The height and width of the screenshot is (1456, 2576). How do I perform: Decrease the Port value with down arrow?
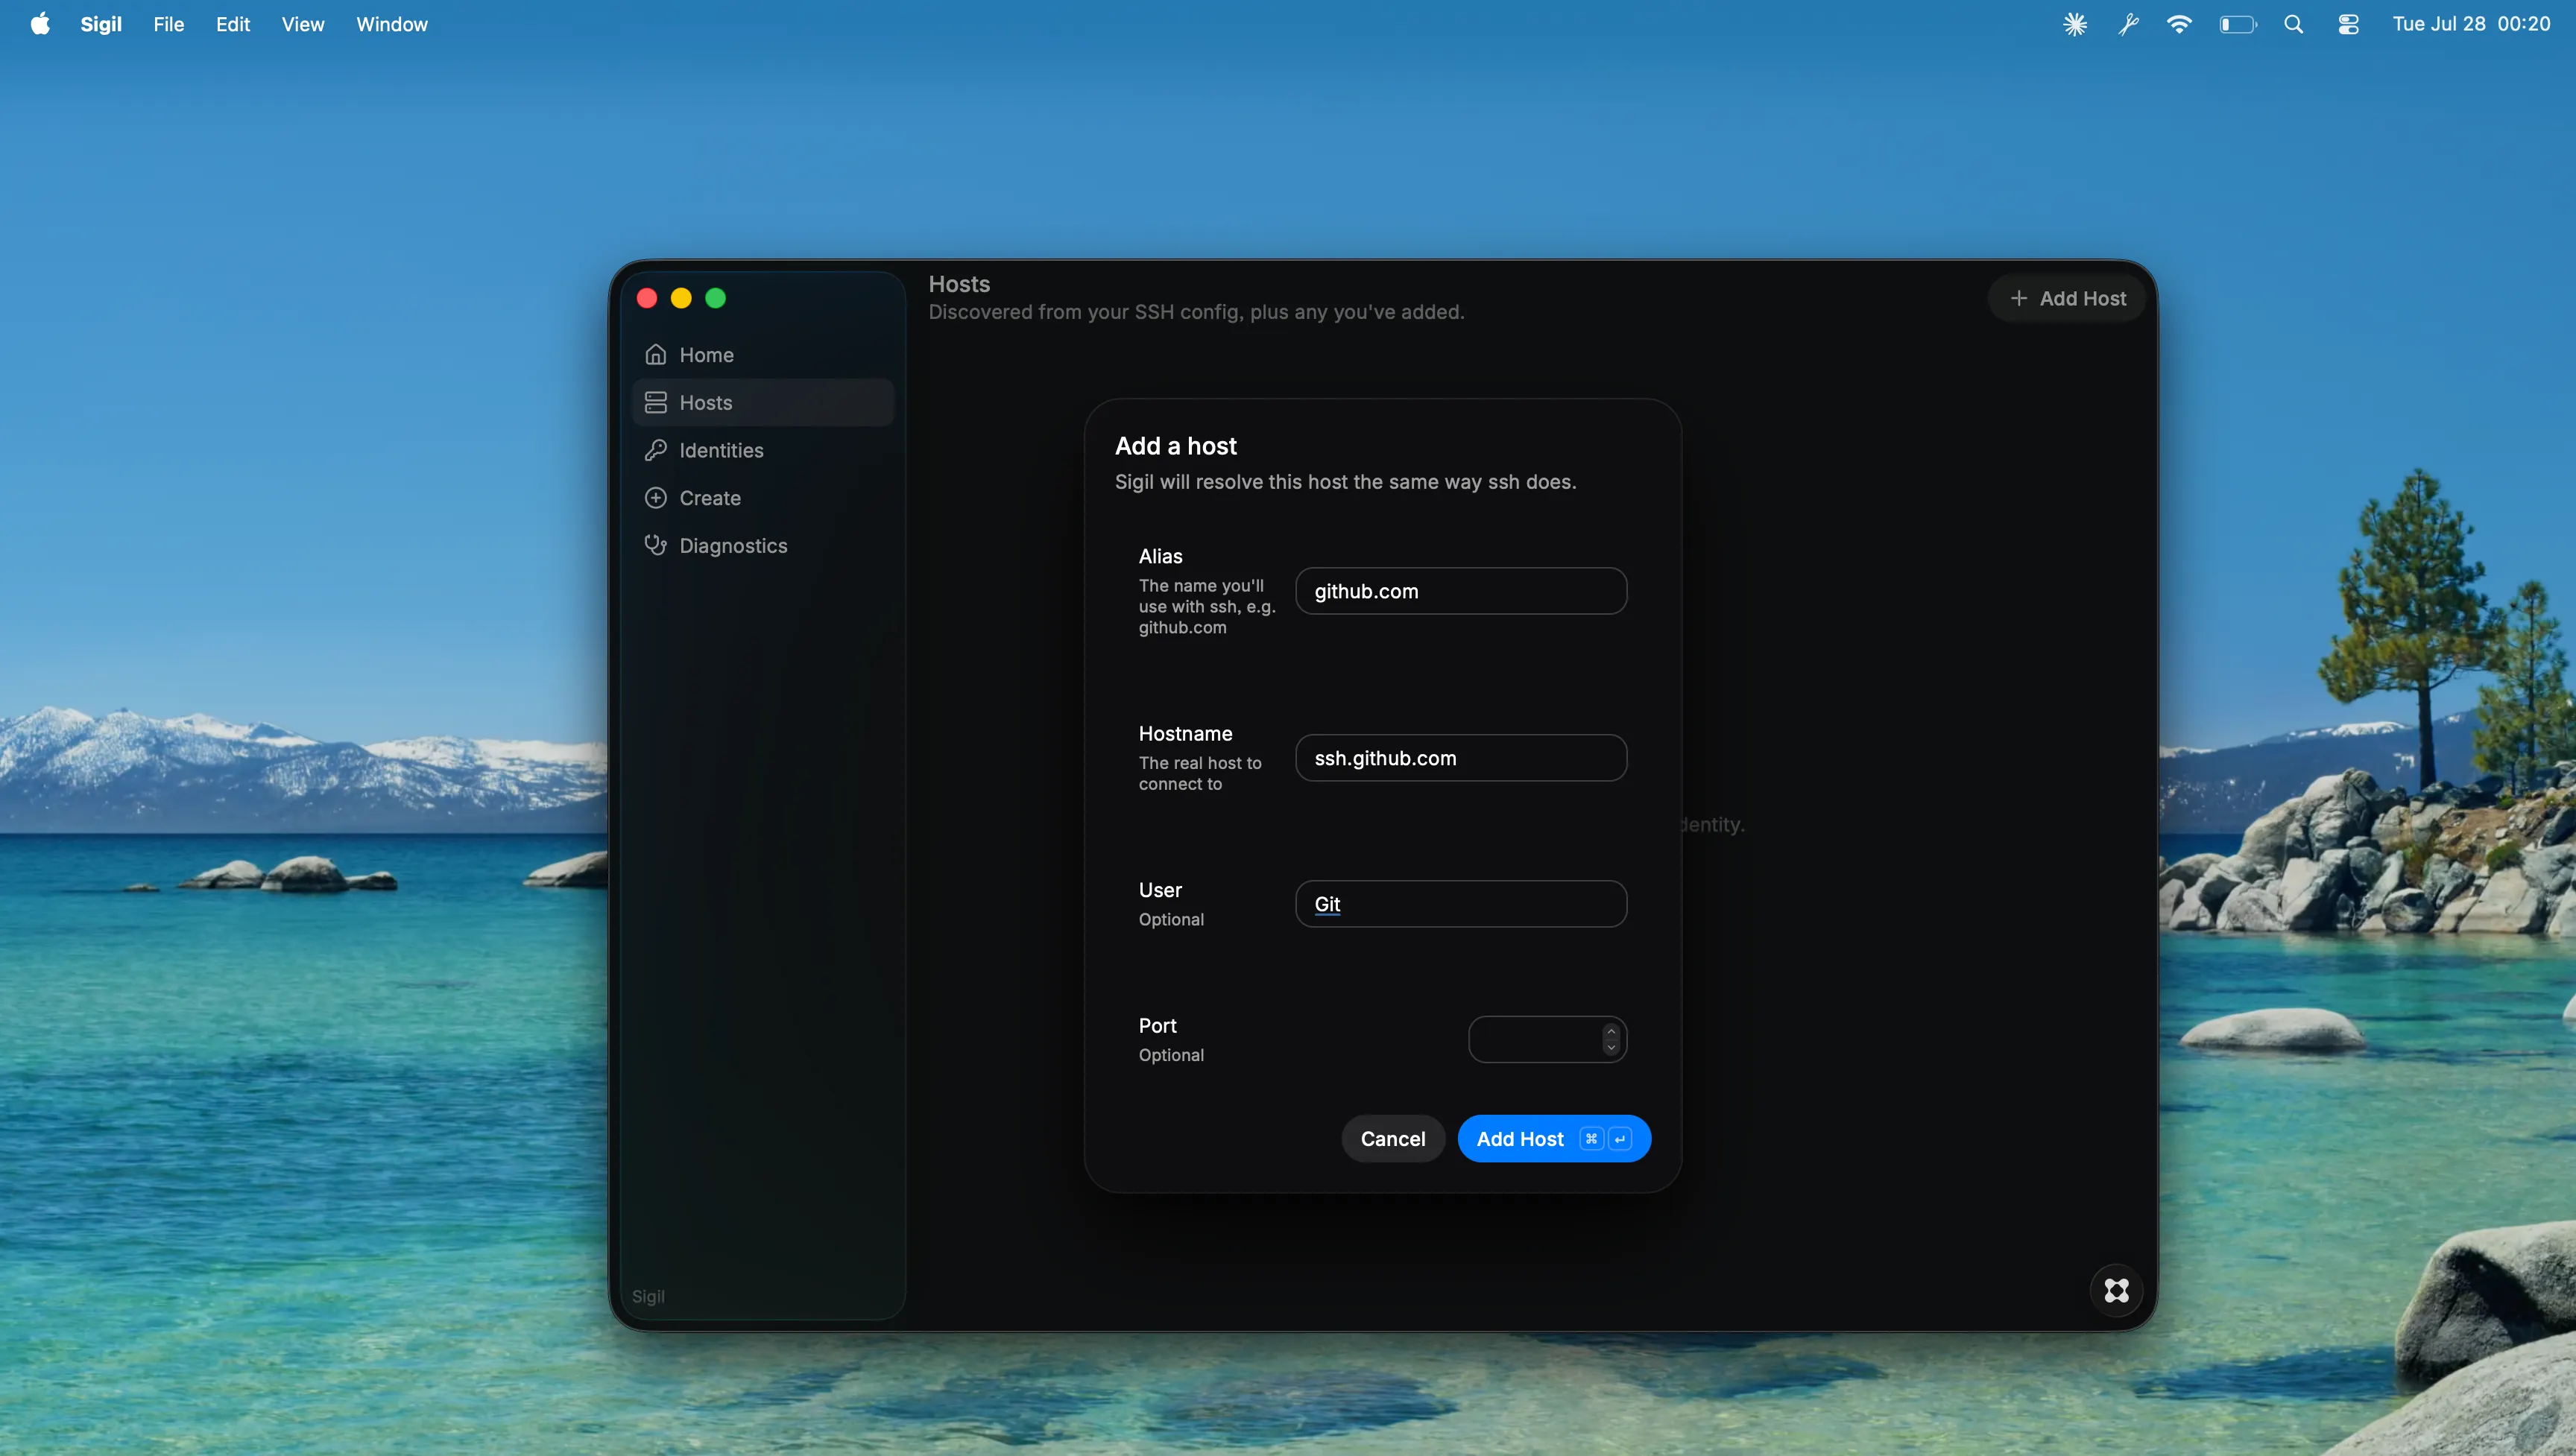(1611, 1048)
